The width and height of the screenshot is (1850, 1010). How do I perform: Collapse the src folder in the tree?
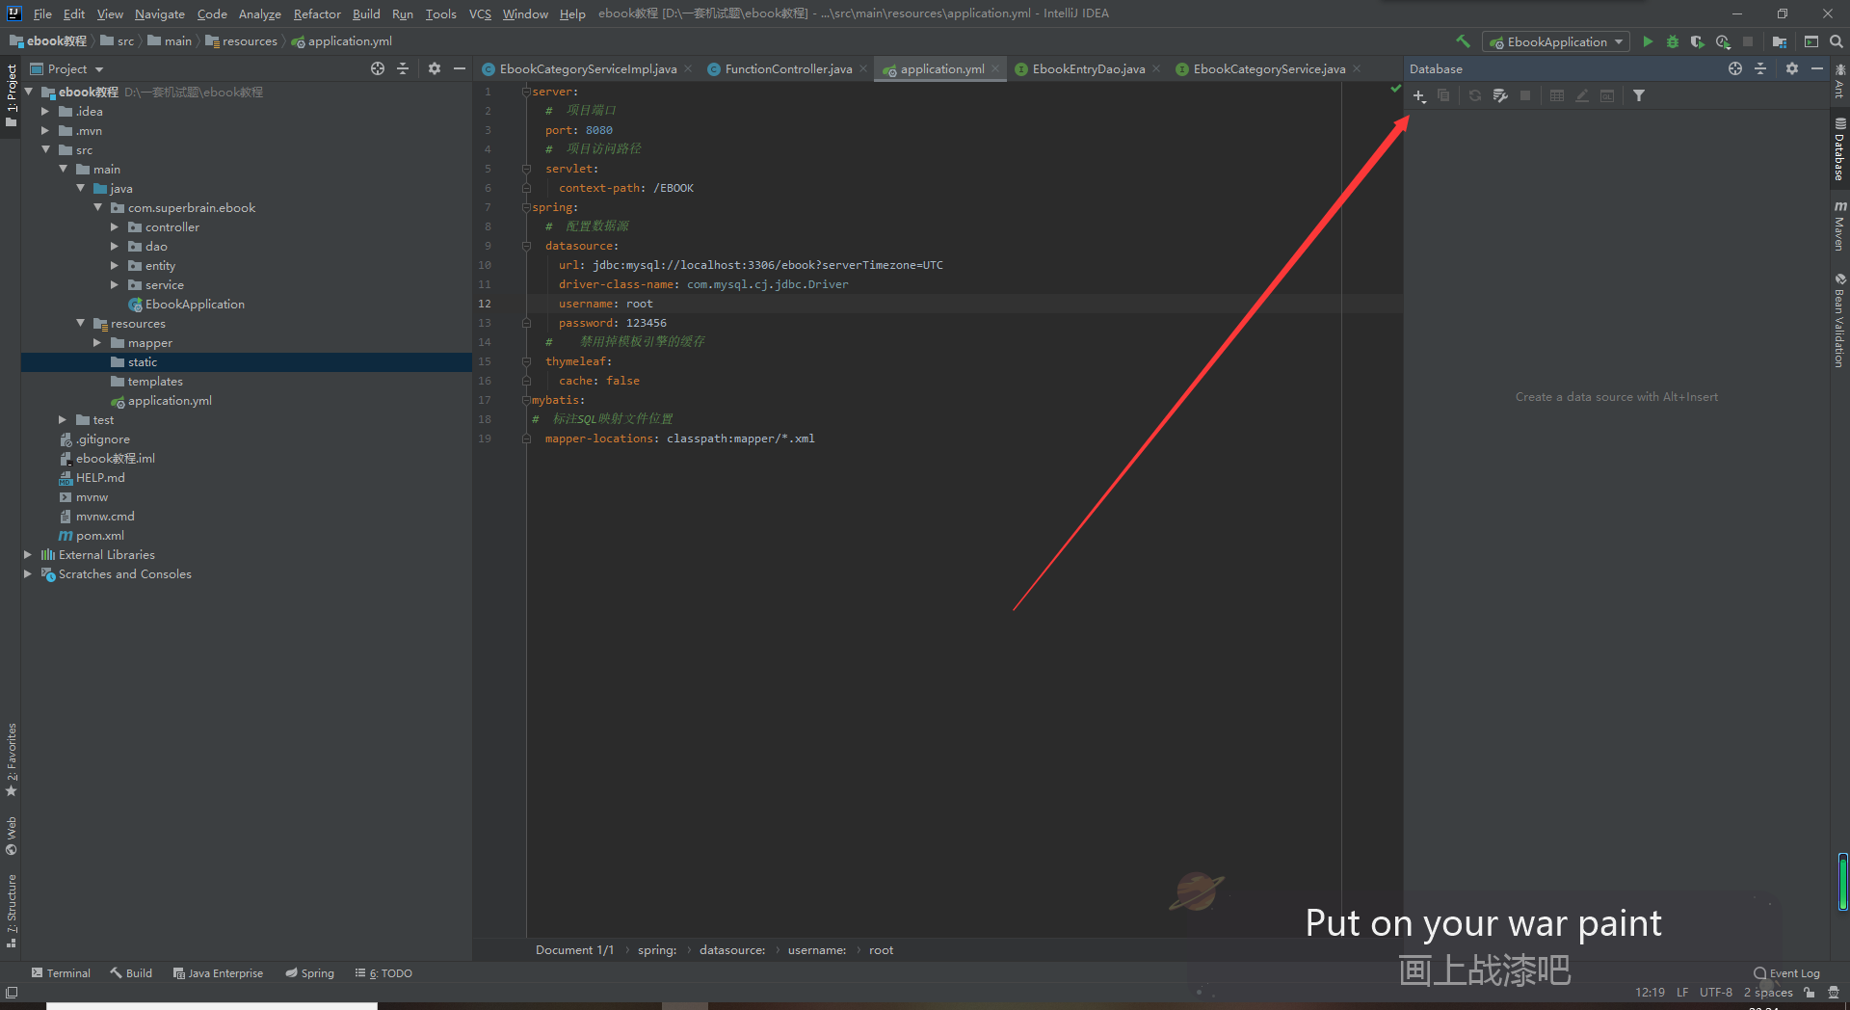(x=46, y=149)
